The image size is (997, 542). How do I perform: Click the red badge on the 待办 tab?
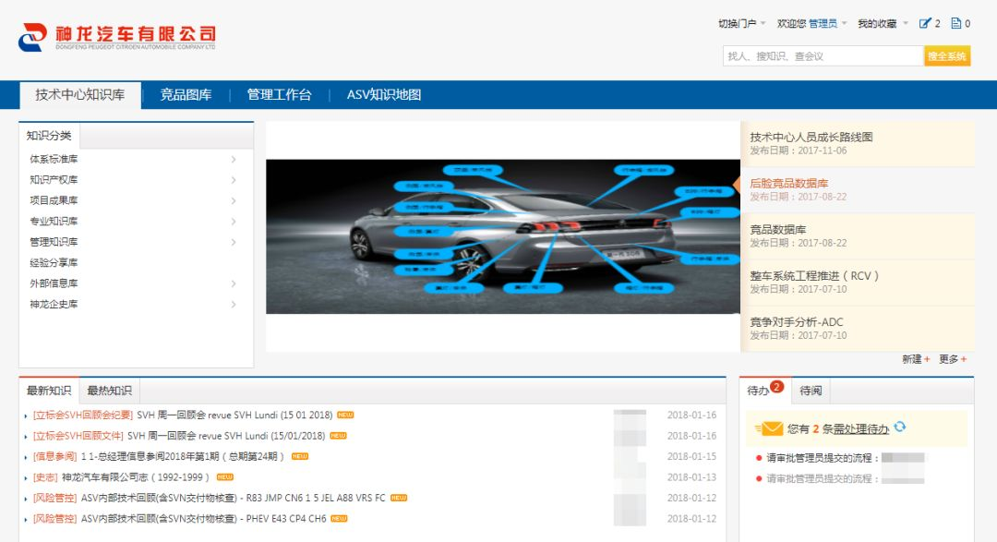click(776, 386)
